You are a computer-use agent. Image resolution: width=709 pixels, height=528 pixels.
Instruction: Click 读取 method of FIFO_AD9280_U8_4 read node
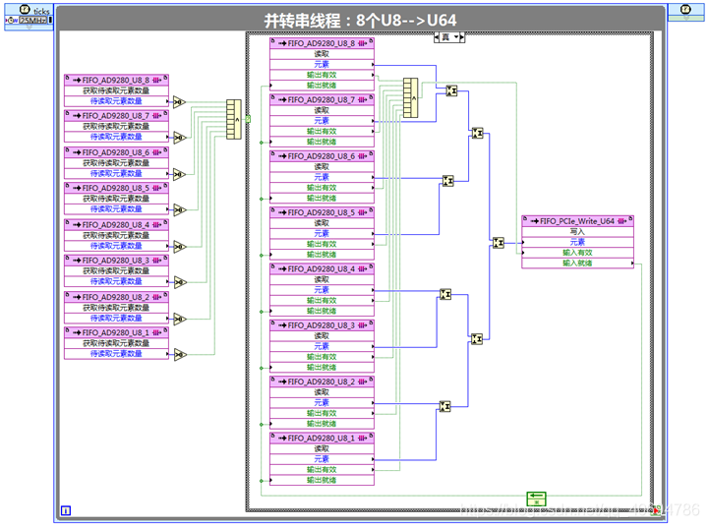pos(322,279)
